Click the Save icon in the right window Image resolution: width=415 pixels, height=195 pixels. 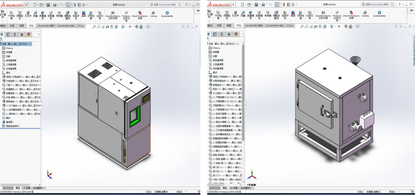tap(256, 5)
